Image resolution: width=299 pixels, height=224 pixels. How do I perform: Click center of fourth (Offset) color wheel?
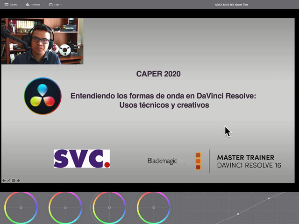point(154,208)
